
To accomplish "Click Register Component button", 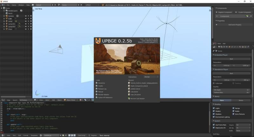I will tap(224, 12).
